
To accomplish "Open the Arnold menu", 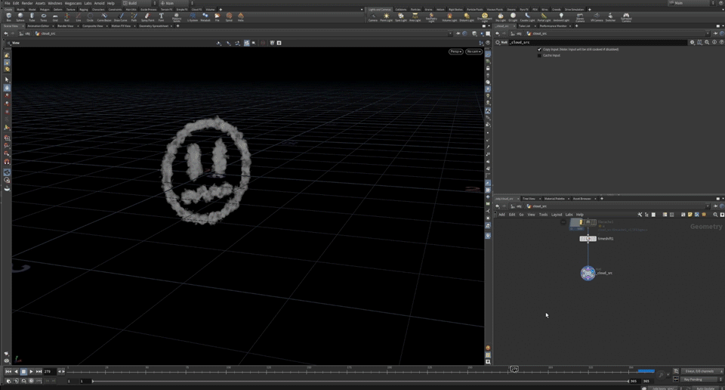I will pyautogui.click(x=100, y=3).
